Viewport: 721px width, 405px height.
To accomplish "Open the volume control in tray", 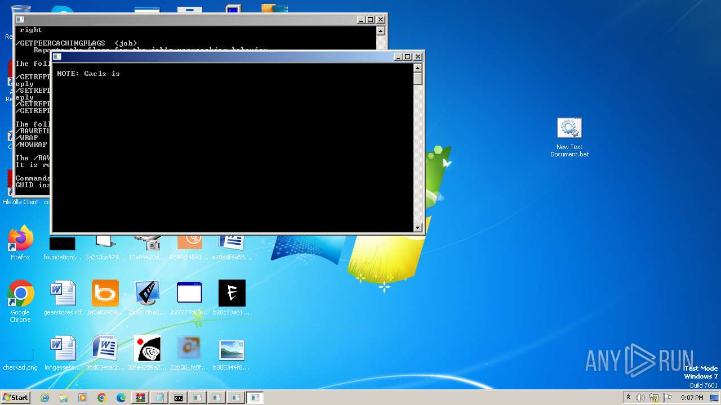I will click(x=640, y=398).
